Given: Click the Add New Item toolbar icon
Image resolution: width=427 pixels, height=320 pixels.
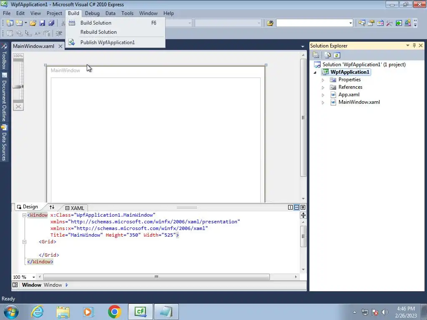Looking at the screenshot, I should (19, 23).
